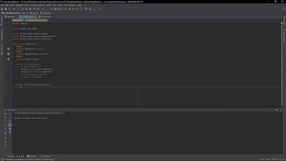
Task: Close the Run tab with red X icon
Action: click(5, 141)
